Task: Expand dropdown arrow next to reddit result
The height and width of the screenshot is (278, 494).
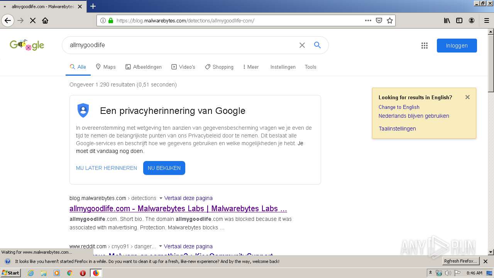Action: tap(160, 246)
